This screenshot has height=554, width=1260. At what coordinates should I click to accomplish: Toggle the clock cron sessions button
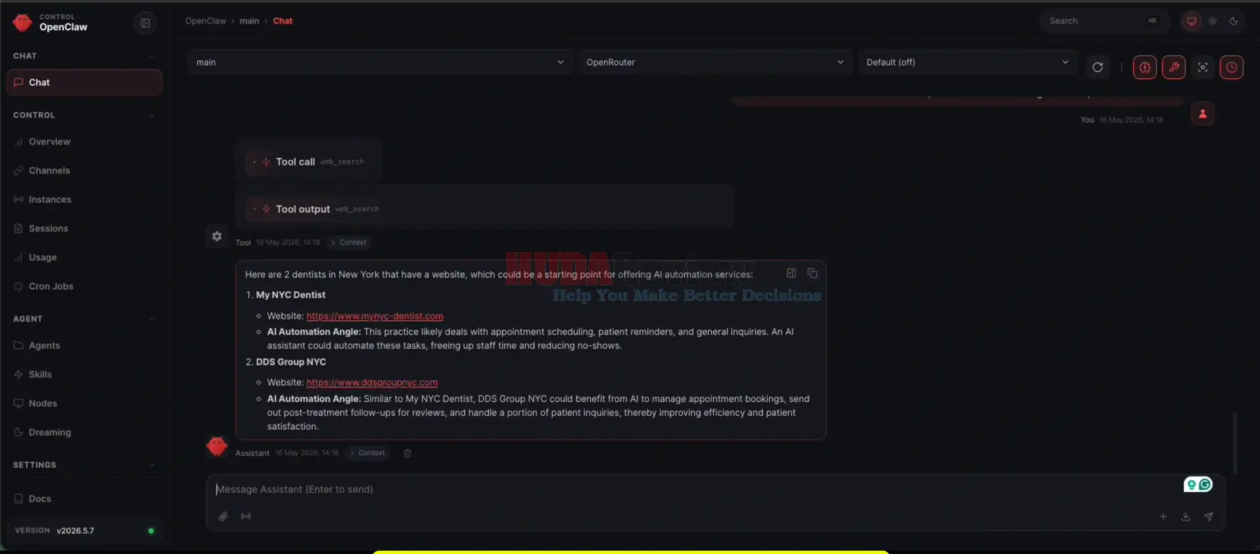point(1232,67)
